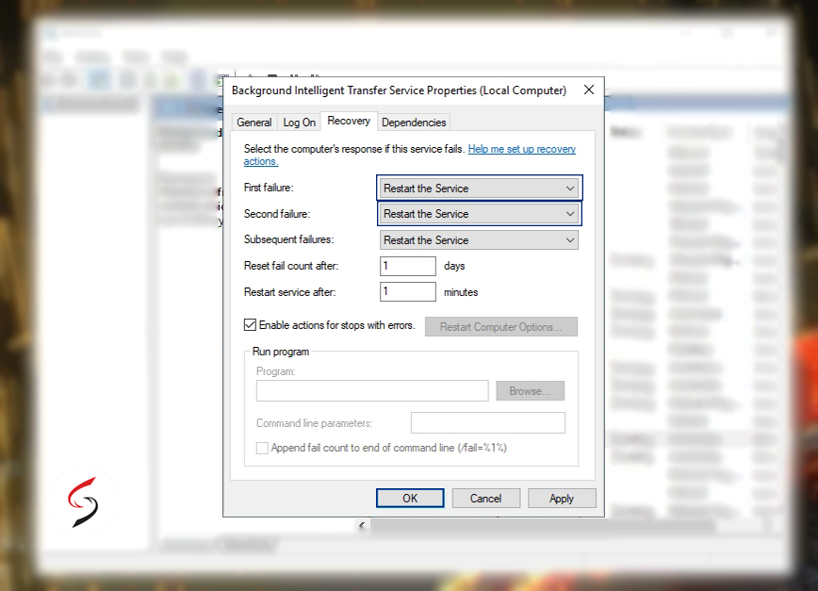Close the Properties dialog with X
818x591 pixels.
click(589, 90)
